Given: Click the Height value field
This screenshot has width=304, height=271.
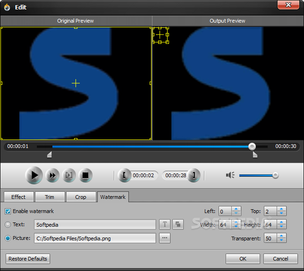Looking at the screenshot, I should tap(270, 224).
